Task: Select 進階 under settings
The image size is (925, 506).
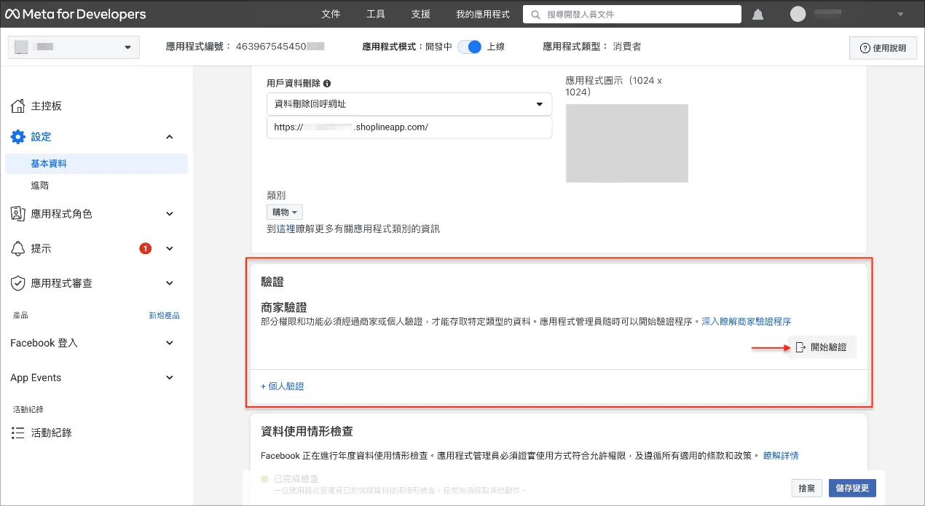Action: coord(40,186)
